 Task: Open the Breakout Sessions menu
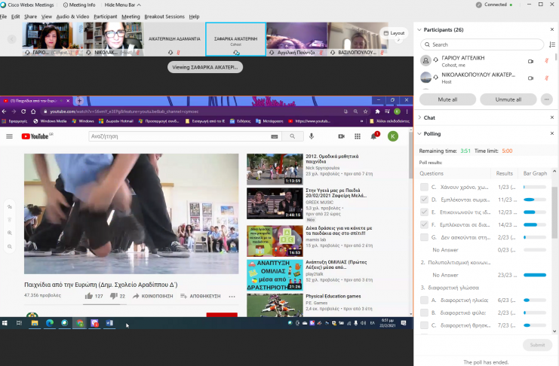click(x=165, y=16)
